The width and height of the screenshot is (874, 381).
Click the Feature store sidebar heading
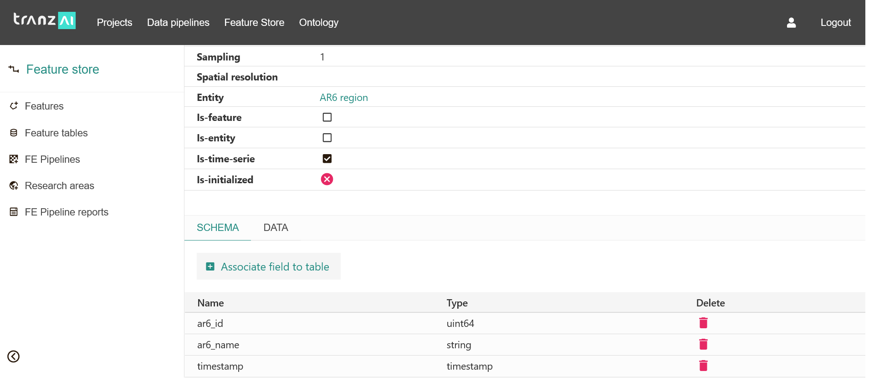click(63, 69)
